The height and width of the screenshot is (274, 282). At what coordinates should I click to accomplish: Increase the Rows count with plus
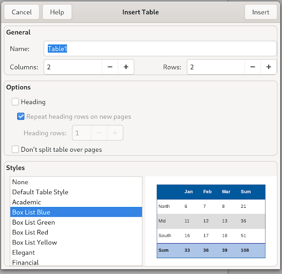click(x=268, y=67)
